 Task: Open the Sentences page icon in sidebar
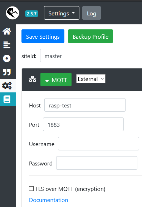pos(7,45)
